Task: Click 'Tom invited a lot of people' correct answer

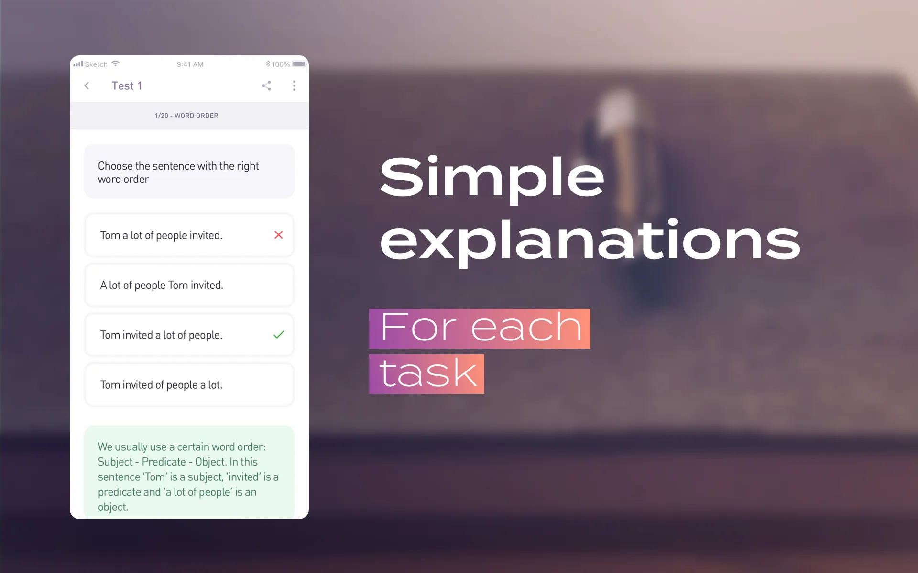Action: pyautogui.click(x=190, y=334)
